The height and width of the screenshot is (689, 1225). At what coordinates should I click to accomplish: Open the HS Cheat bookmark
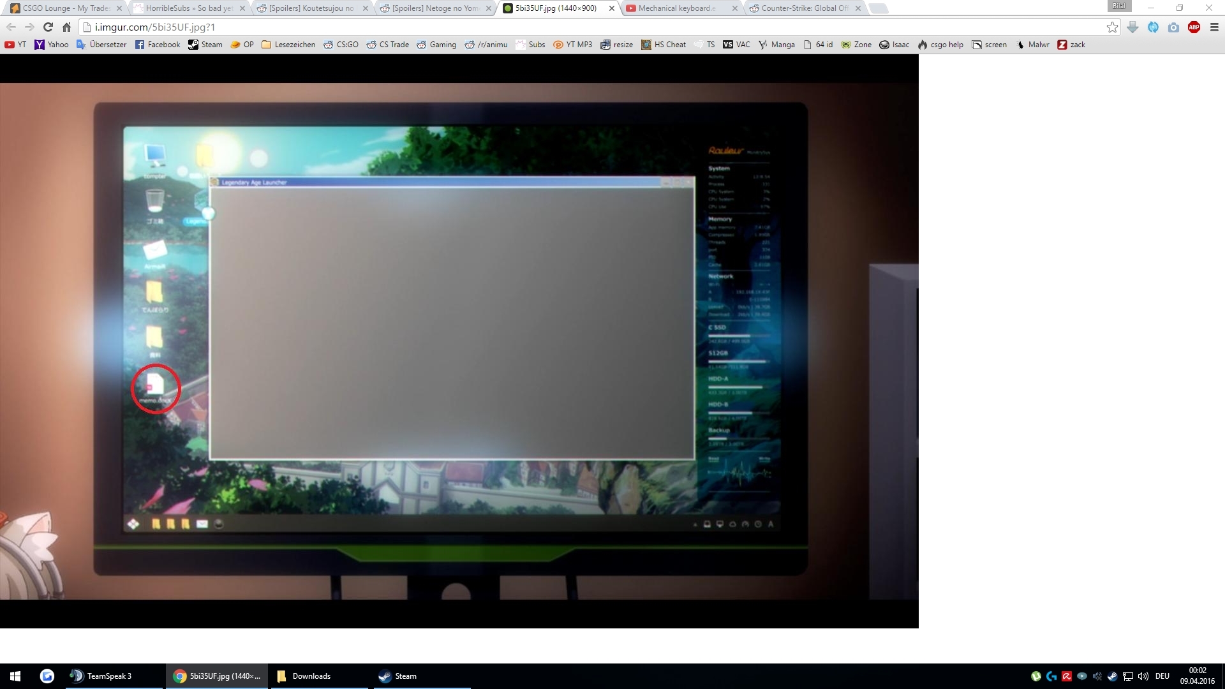coord(664,45)
